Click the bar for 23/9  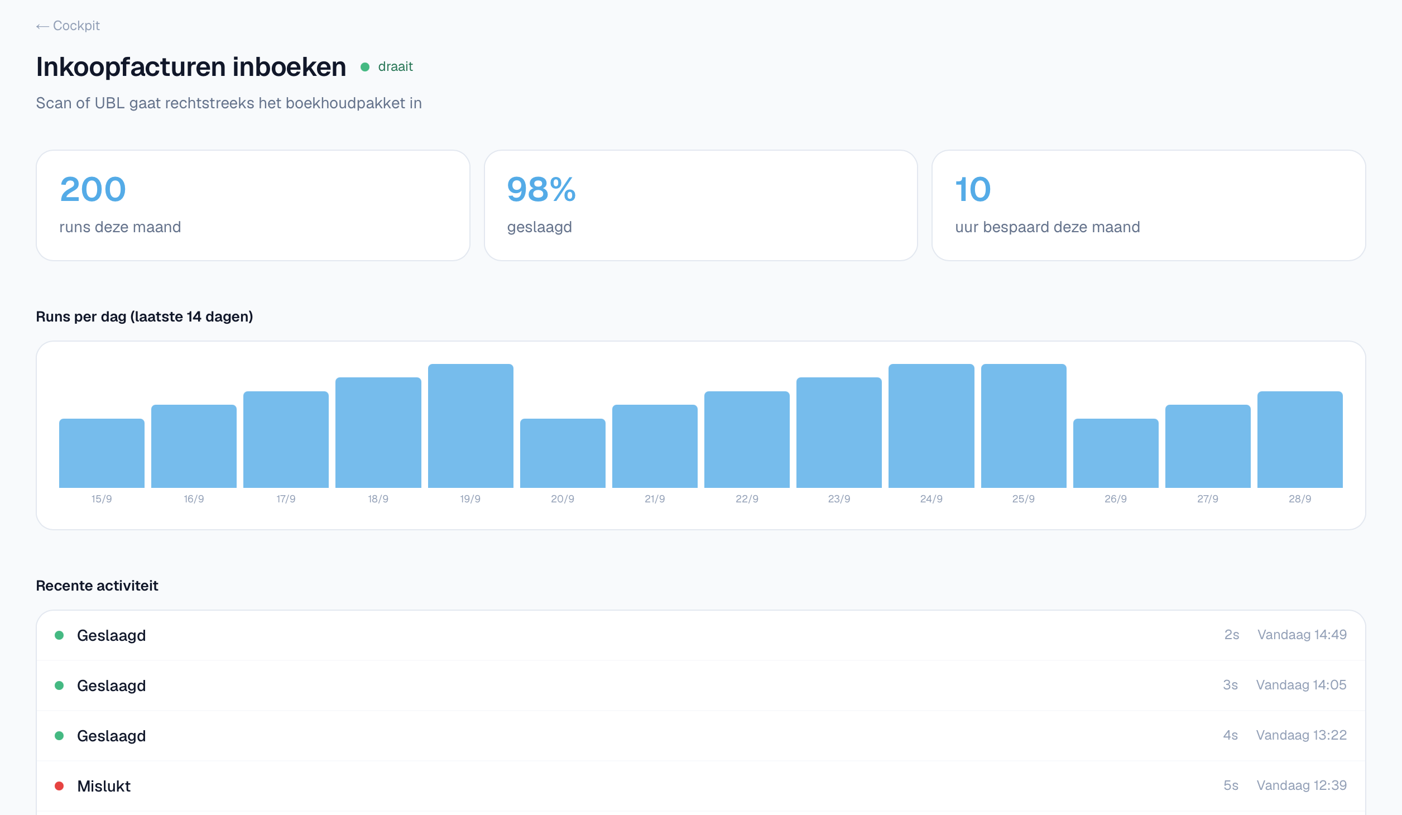[839, 433]
